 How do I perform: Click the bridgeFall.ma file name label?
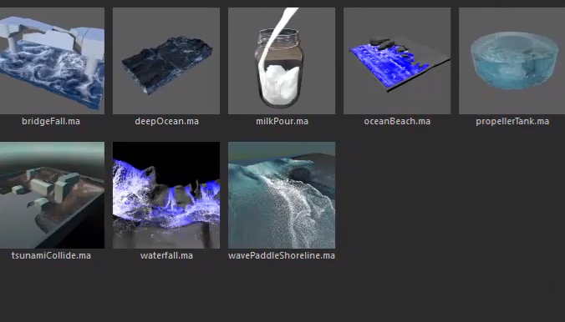(51, 121)
